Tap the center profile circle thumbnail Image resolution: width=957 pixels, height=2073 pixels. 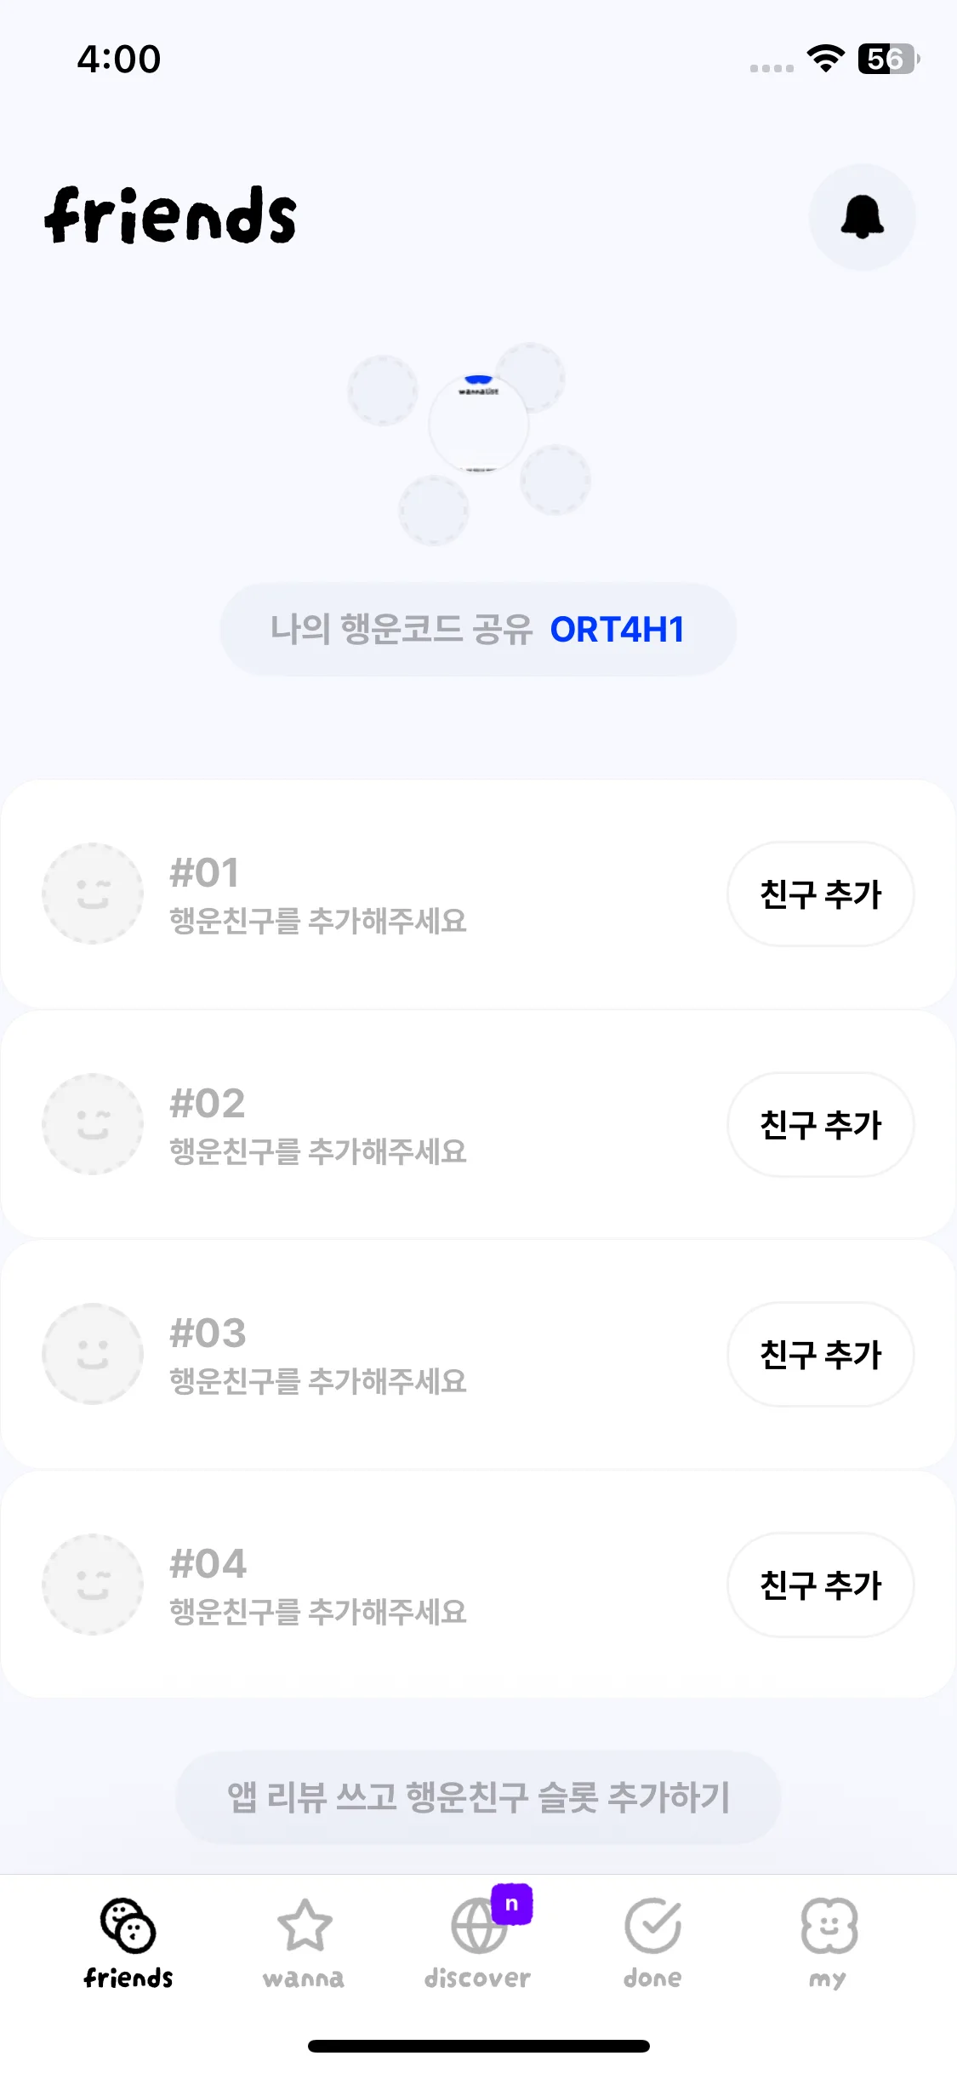478,423
